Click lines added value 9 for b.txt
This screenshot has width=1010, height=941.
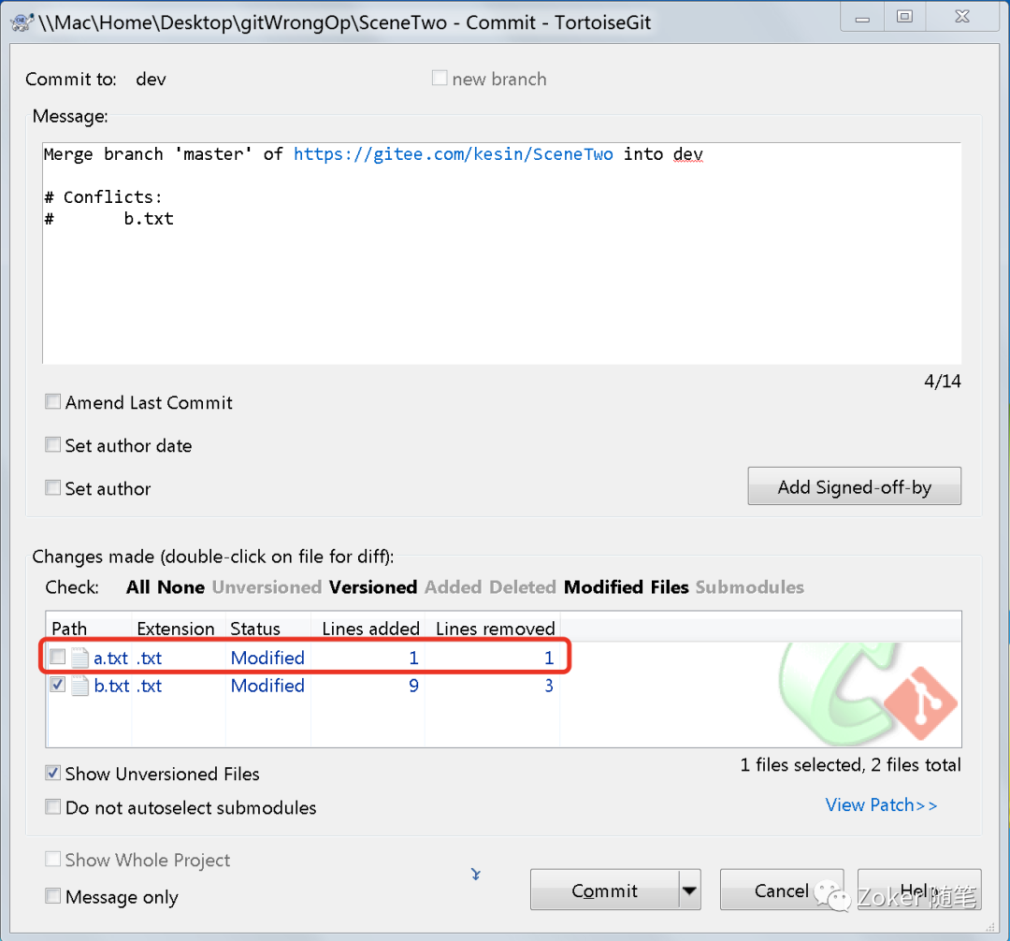(413, 686)
